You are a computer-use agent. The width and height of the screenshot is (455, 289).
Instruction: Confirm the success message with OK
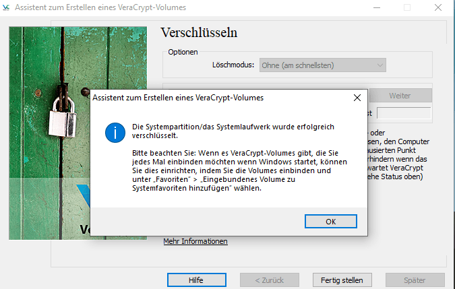331,222
